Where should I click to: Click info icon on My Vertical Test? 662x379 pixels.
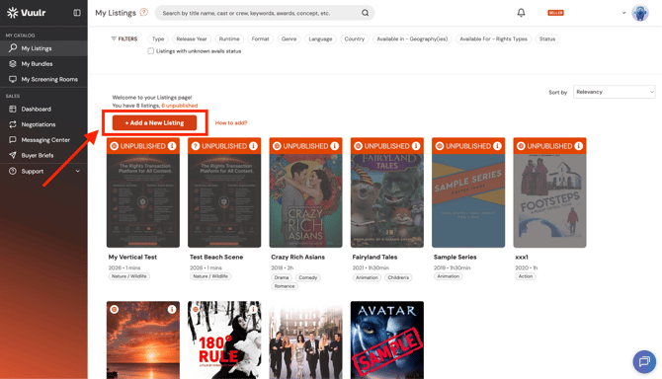pos(172,146)
